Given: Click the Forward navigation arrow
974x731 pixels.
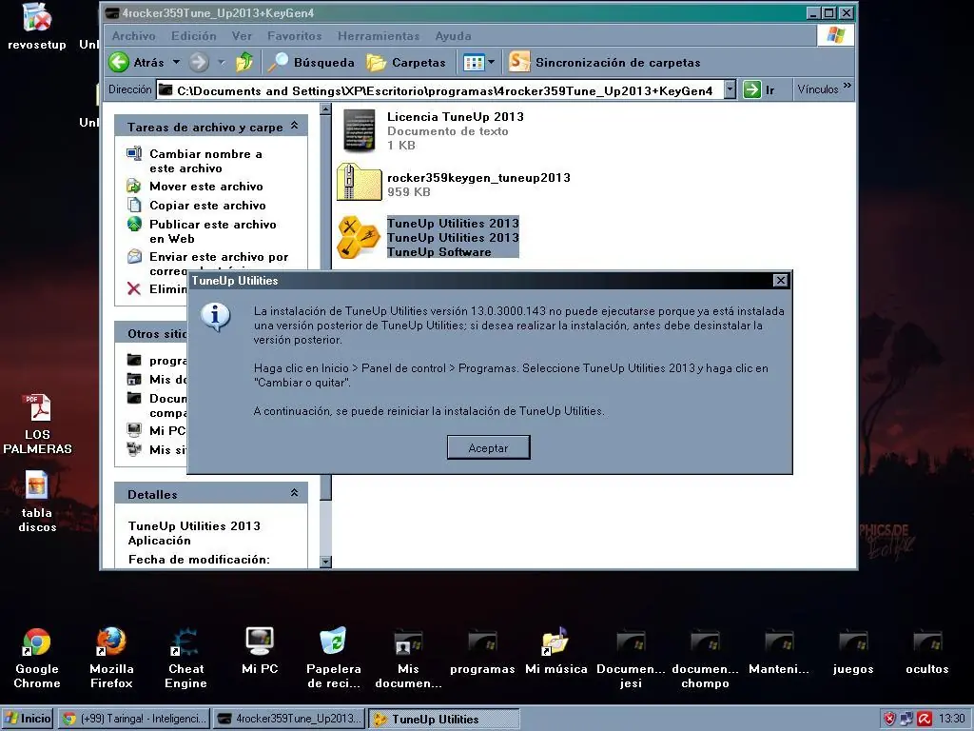Looking at the screenshot, I should pyautogui.click(x=199, y=62).
